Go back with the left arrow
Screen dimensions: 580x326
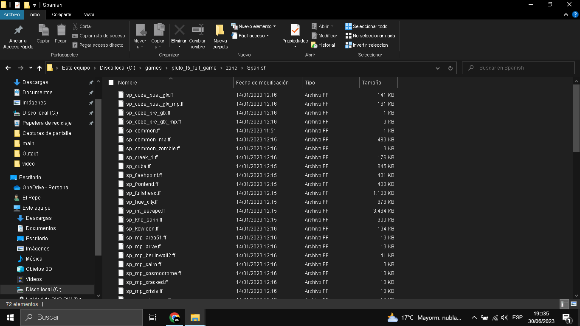8,68
